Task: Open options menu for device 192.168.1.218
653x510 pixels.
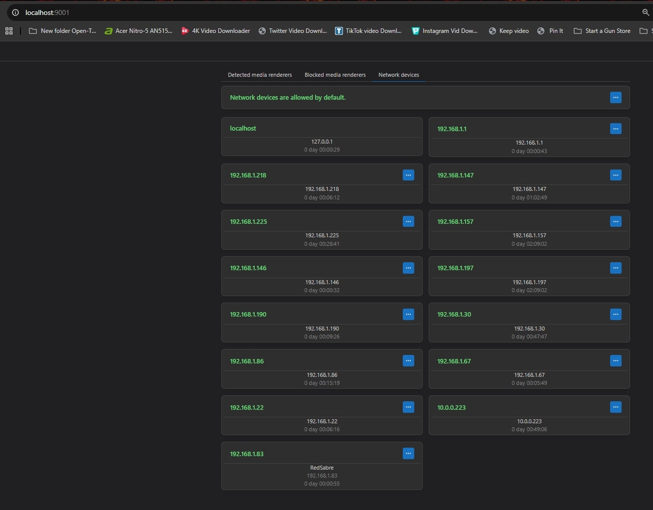Action: [408, 175]
